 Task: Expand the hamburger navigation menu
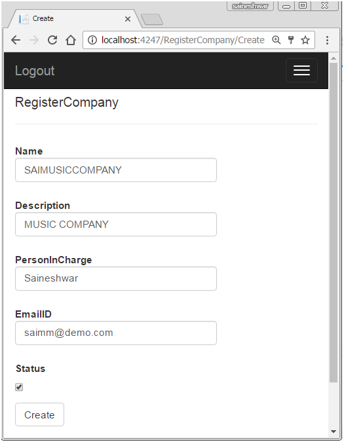[x=301, y=71]
